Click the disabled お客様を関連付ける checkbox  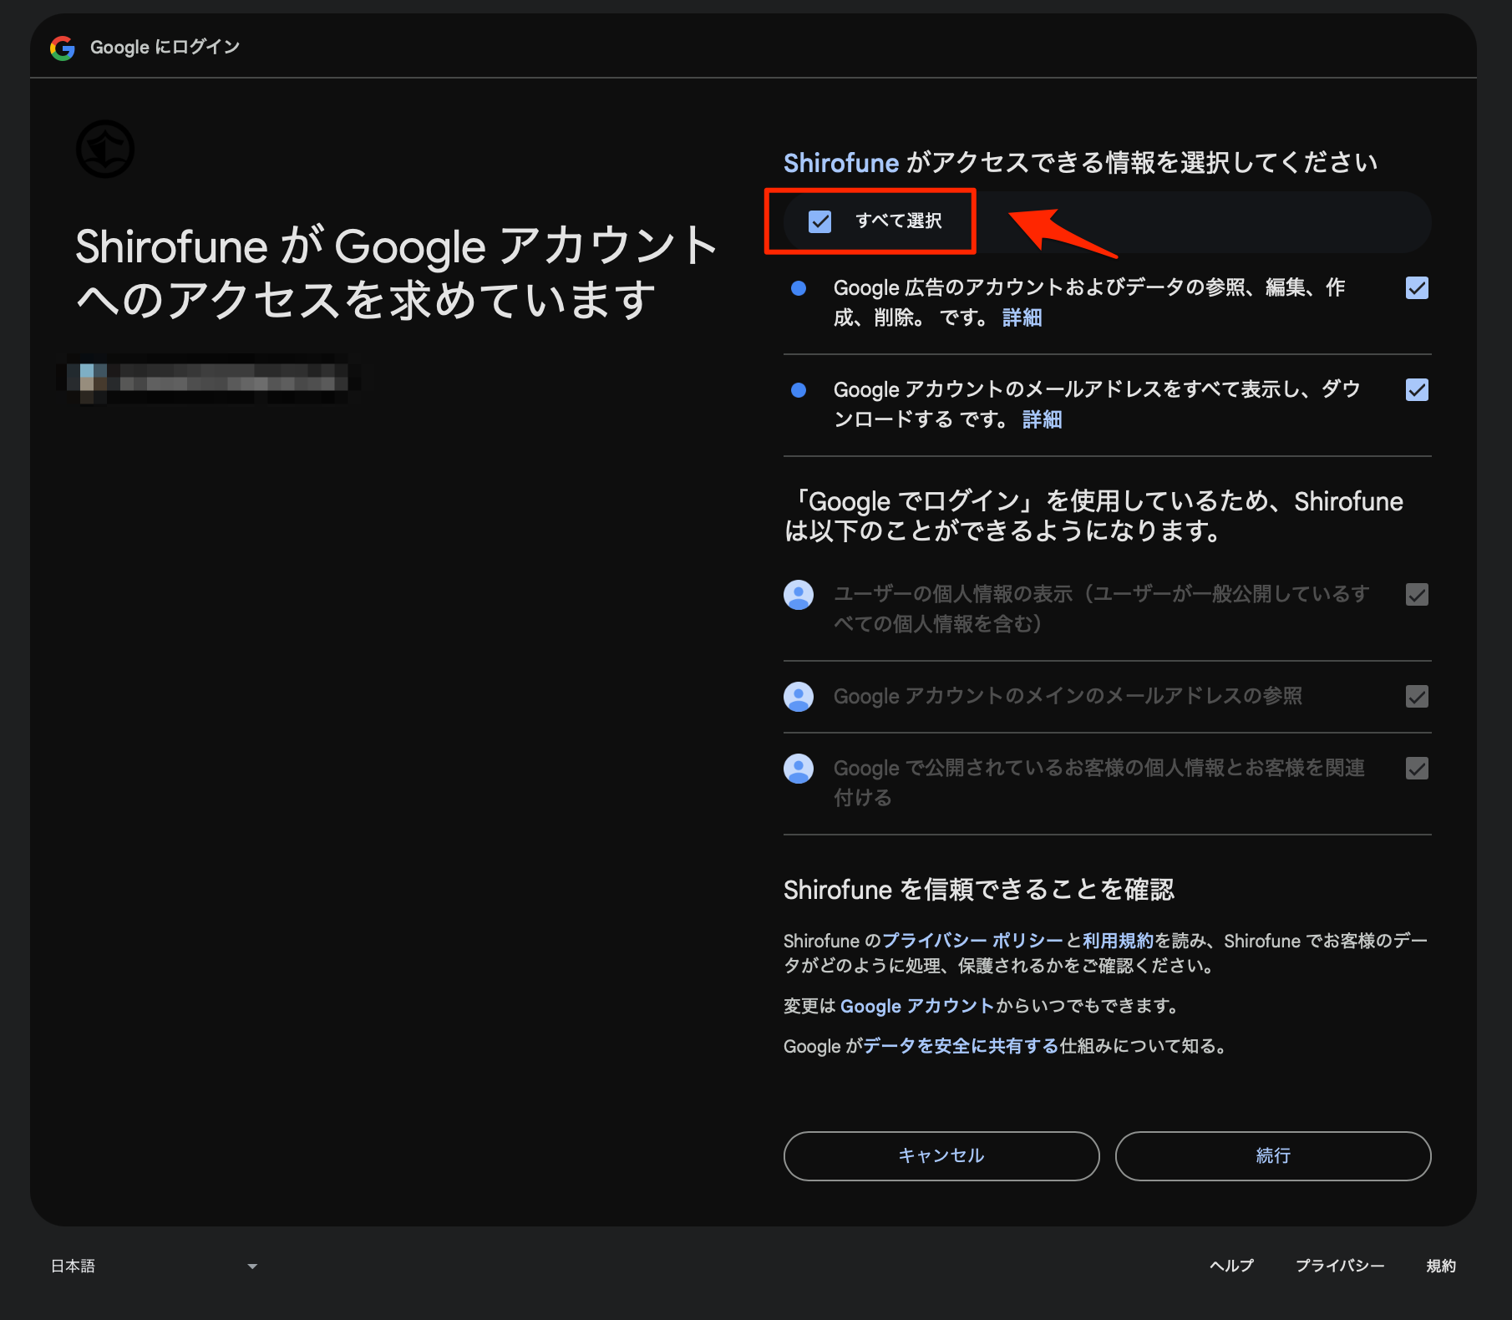(1417, 769)
